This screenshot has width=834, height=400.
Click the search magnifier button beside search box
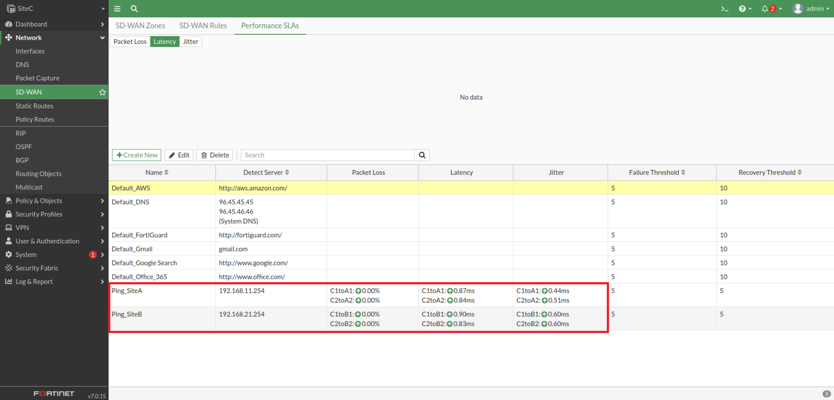[422, 155]
